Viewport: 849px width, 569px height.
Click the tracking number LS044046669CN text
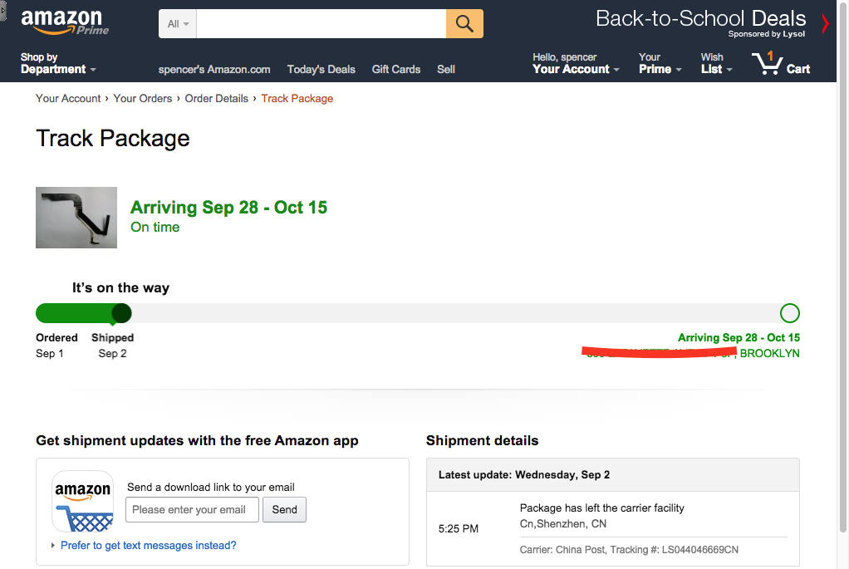[x=700, y=550]
